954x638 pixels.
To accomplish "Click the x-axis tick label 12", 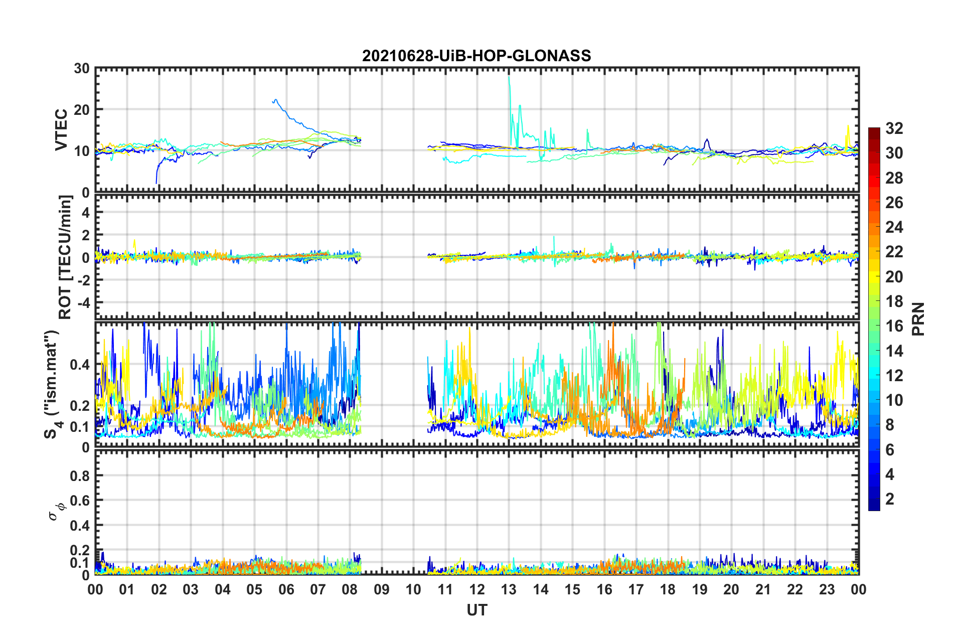I will 477,590.
